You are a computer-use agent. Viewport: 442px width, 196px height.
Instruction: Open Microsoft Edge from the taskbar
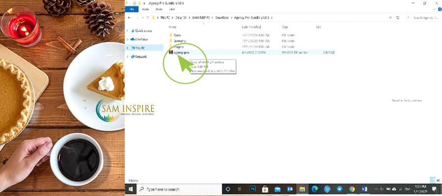(x=315, y=189)
